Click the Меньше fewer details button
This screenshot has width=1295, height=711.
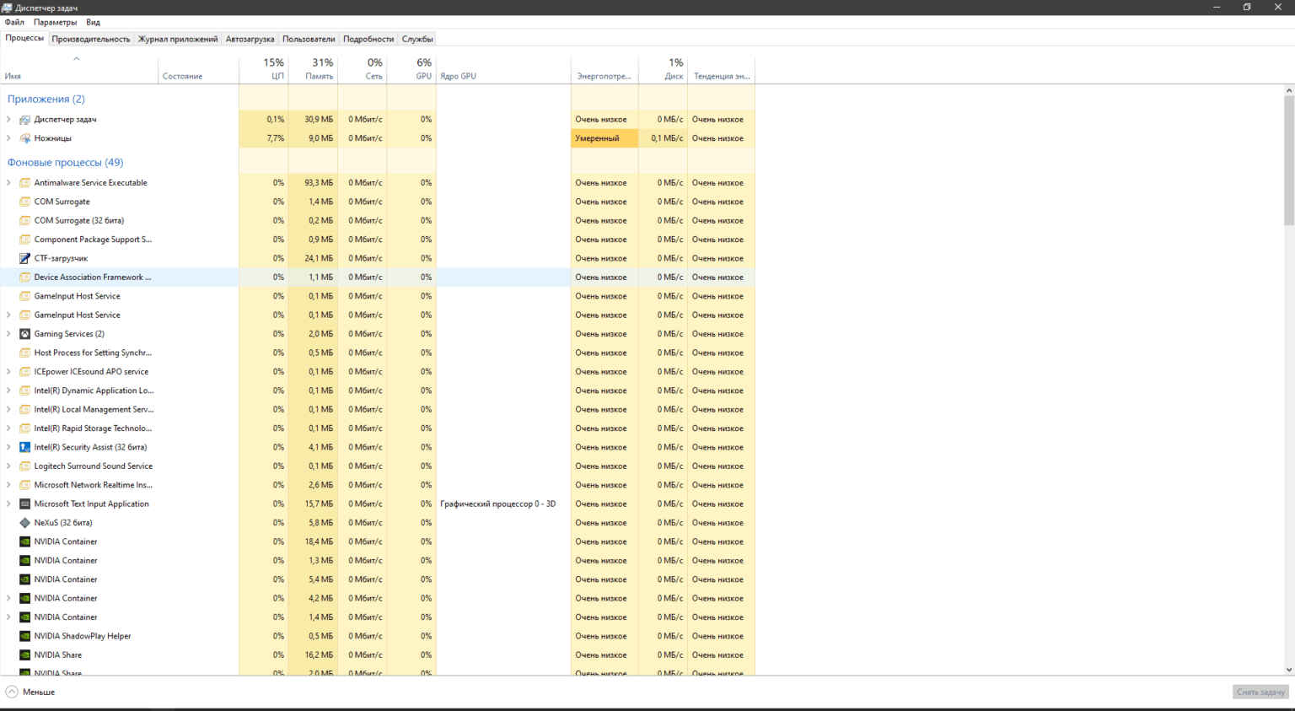click(x=30, y=692)
